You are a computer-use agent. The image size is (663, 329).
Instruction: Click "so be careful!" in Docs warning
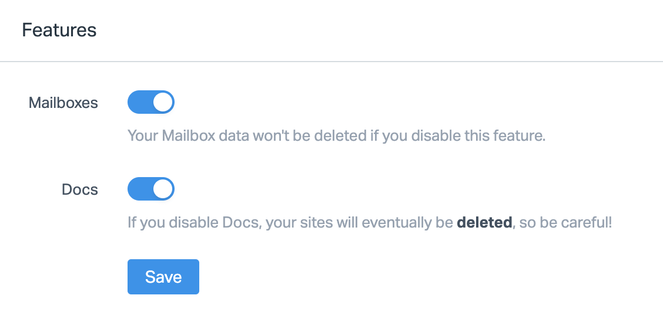pyautogui.click(x=565, y=223)
